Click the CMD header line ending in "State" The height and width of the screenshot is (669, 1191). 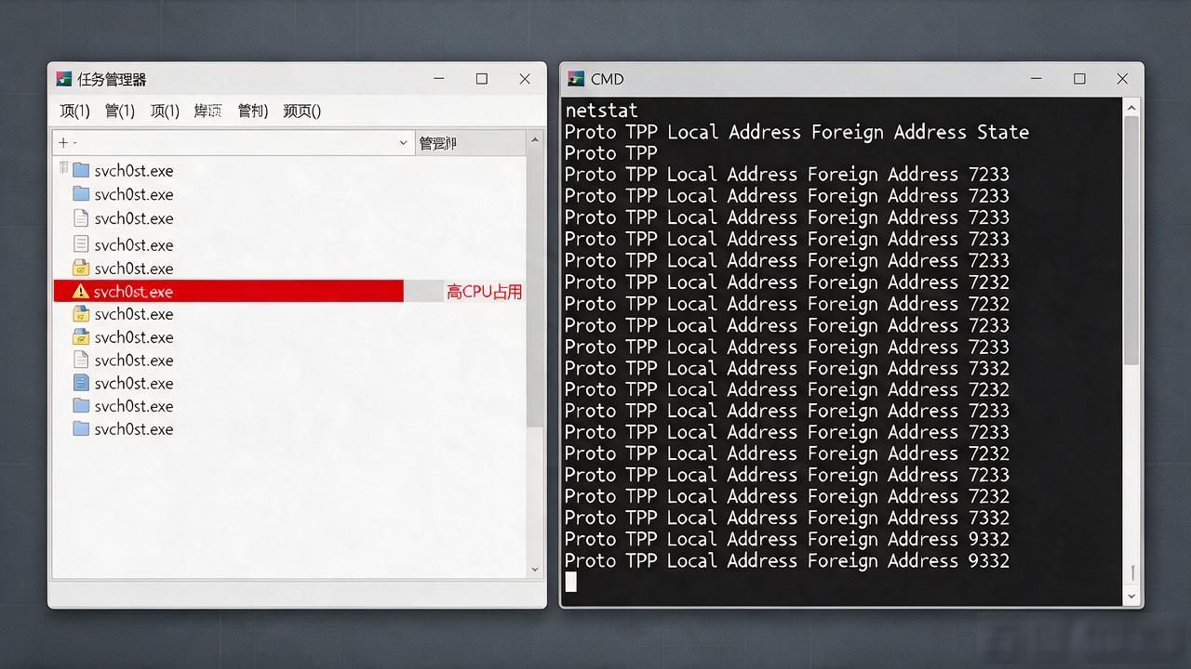pyautogui.click(x=796, y=132)
